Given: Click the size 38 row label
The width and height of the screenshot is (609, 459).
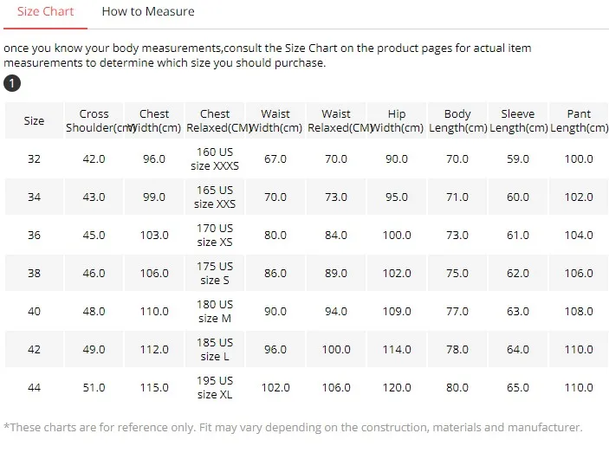Looking at the screenshot, I should click(x=34, y=273).
